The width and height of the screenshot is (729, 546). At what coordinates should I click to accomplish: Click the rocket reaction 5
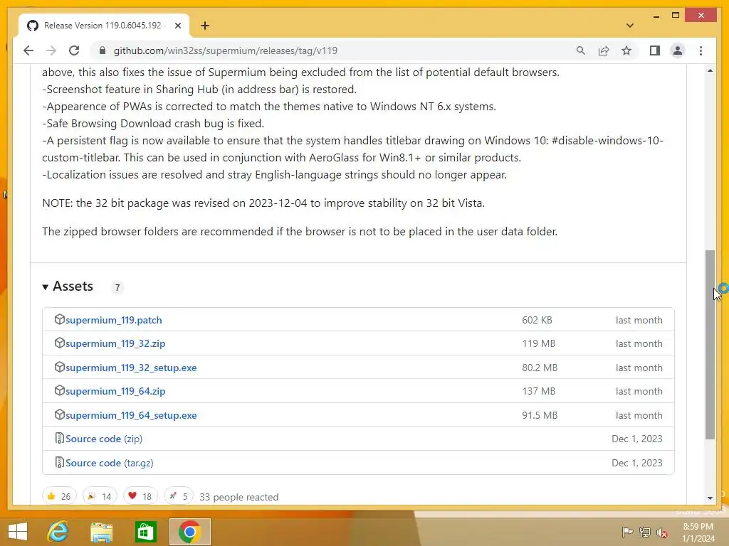(x=179, y=496)
